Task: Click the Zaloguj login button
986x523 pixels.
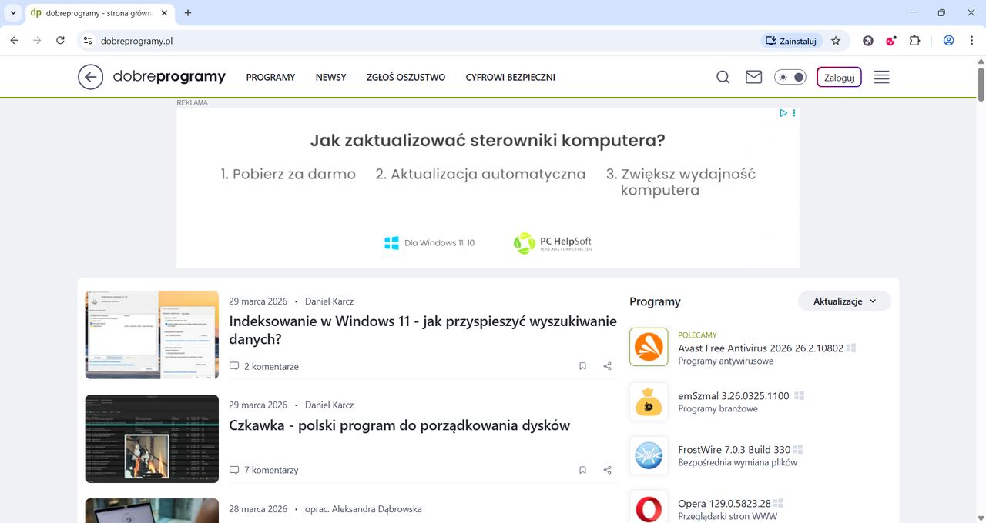Action: pos(839,77)
